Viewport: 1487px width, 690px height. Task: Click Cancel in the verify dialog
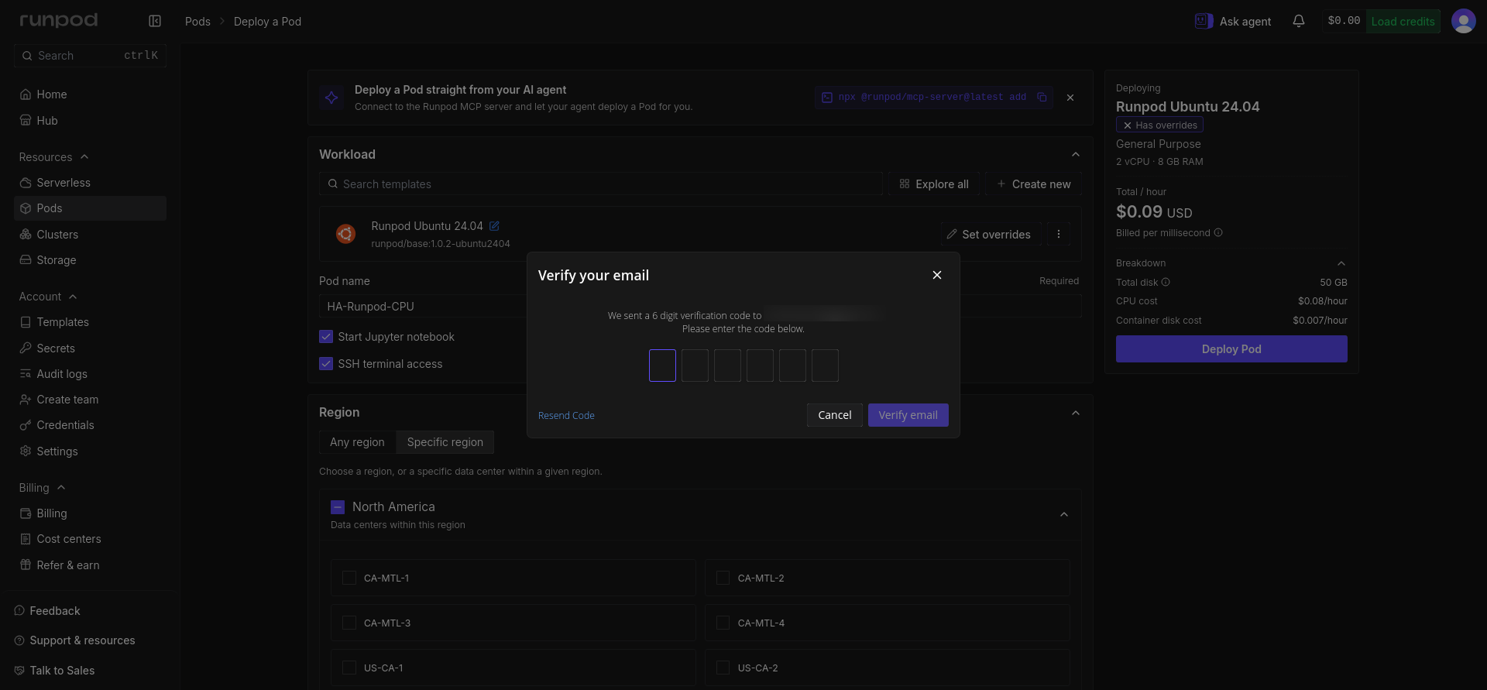tap(835, 415)
